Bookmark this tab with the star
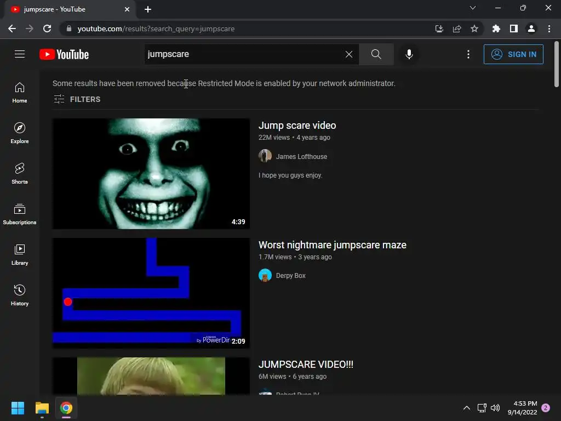Image resolution: width=561 pixels, height=421 pixels. (474, 29)
